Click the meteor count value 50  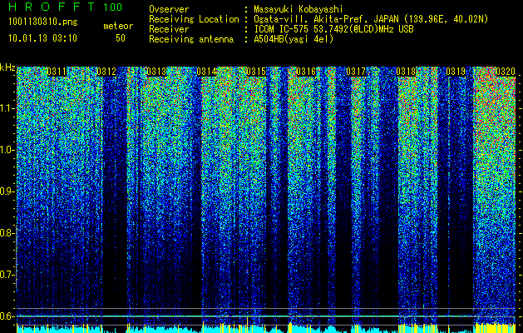point(121,38)
